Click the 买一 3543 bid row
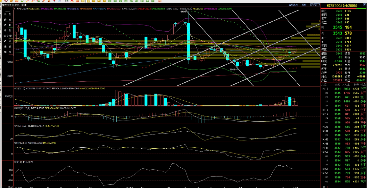This screenshot has height=188, width=367. [x=344, y=33]
